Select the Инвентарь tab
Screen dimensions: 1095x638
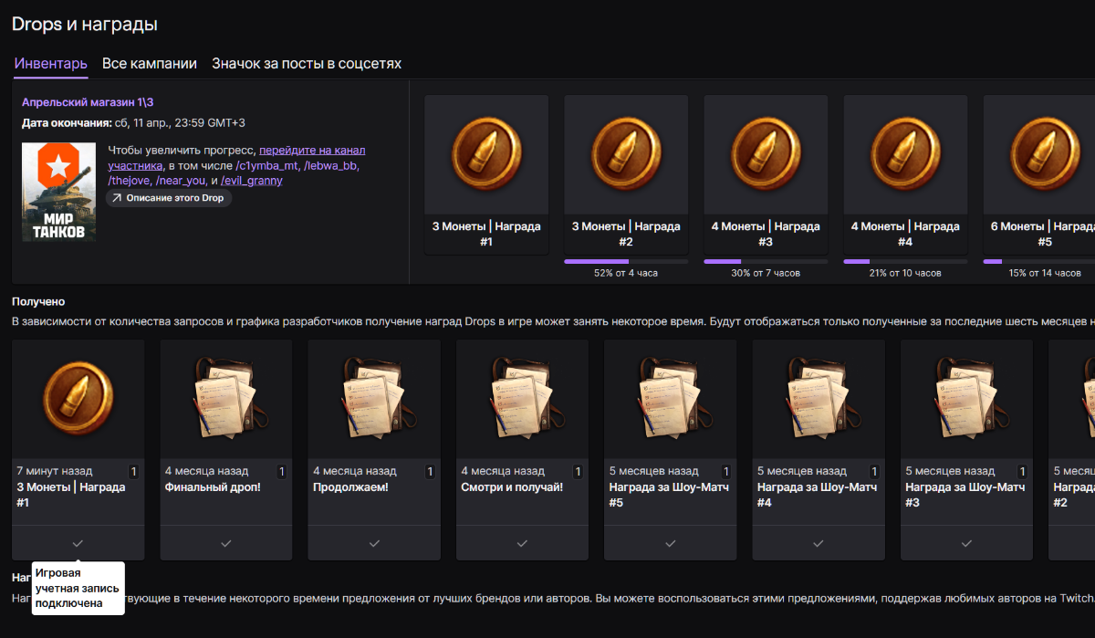click(50, 64)
